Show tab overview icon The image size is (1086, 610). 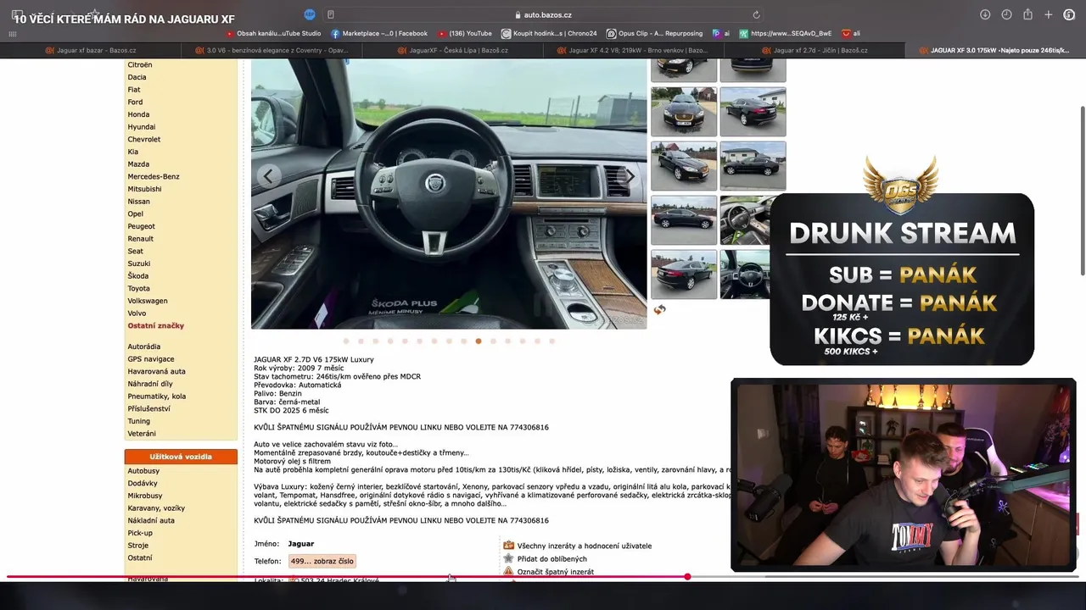tap(1070, 14)
